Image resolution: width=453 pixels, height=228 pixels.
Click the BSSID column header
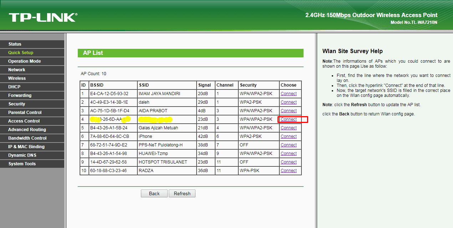pos(113,85)
